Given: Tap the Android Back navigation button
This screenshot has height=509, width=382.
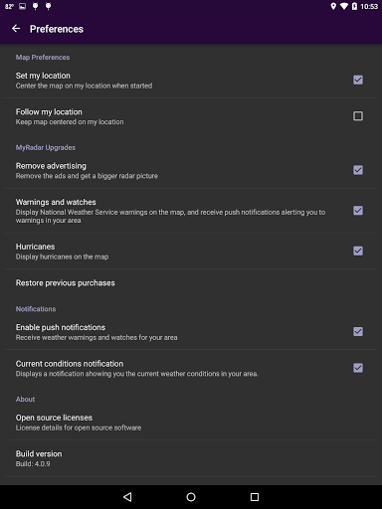Looking at the screenshot, I should coord(127,497).
